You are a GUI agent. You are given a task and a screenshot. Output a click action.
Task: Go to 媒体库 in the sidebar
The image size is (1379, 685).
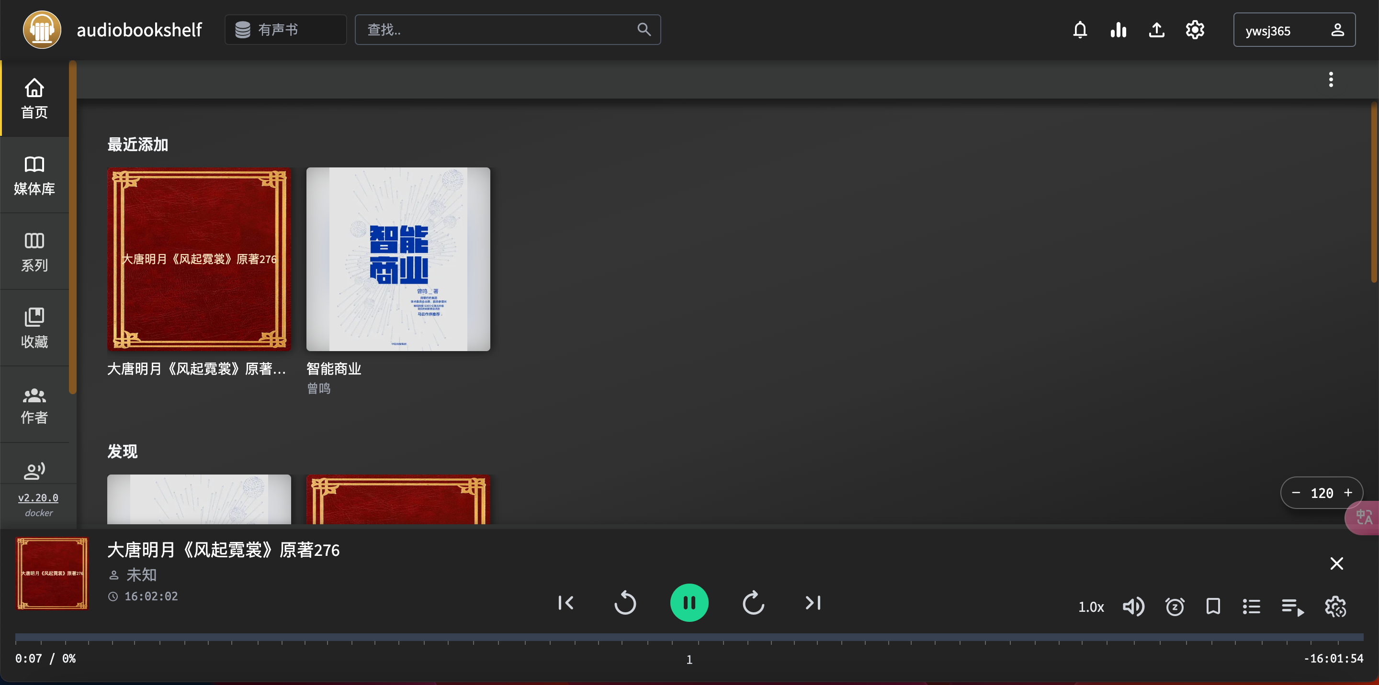pos(34,176)
